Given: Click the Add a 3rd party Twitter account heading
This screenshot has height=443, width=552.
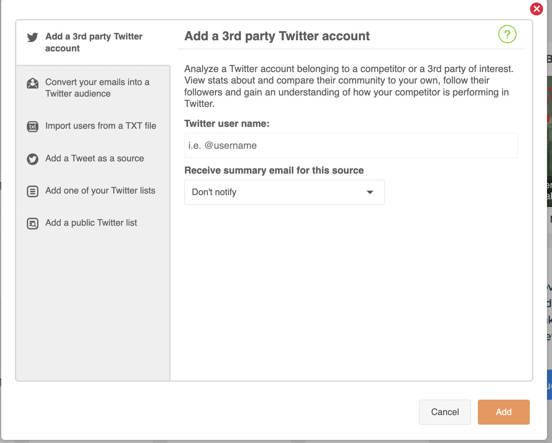Looking at the screenshot, I should click(277, 36).
